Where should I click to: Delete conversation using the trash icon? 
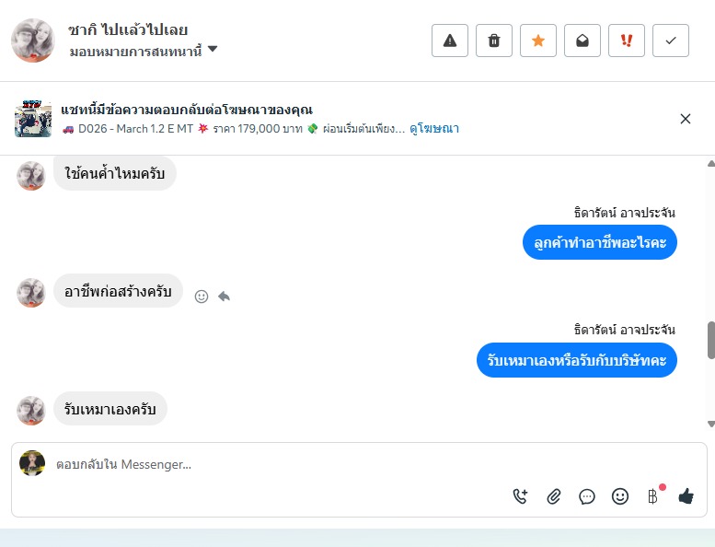494,41
